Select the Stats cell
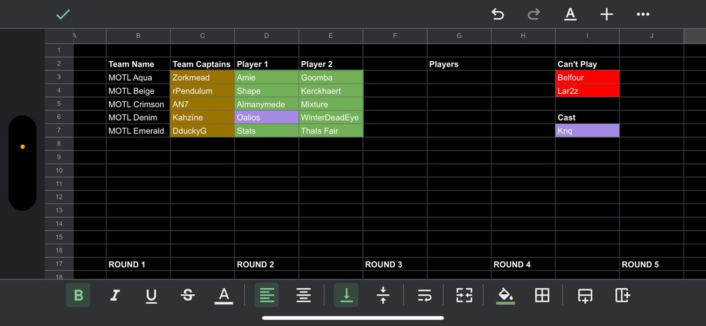706x326 pixels. coord(267,131)
